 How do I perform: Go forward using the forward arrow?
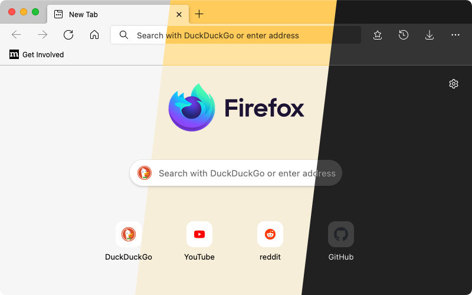[42, 35]
